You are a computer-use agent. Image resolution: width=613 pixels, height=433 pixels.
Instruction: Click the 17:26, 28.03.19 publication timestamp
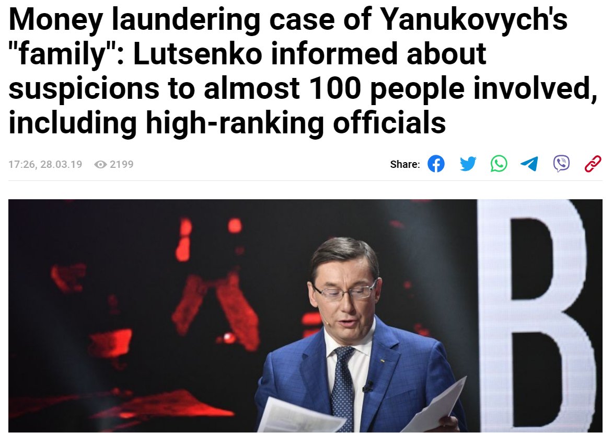click(45, 164)
